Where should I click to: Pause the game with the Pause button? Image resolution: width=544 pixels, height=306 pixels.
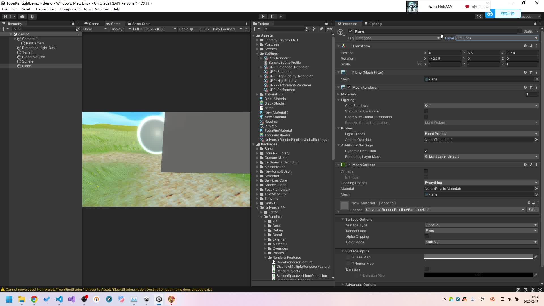coord(272,16)
